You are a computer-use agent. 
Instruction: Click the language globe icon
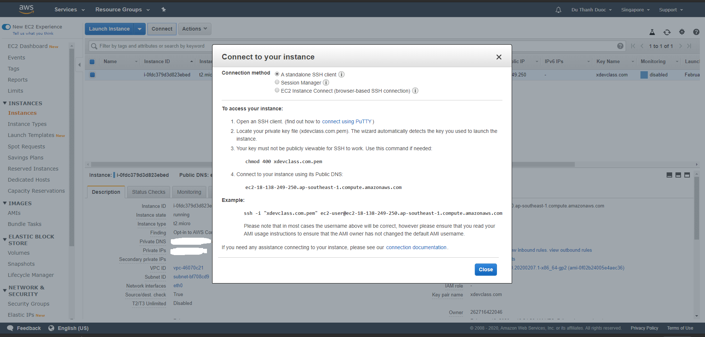[x=51, y=328]
